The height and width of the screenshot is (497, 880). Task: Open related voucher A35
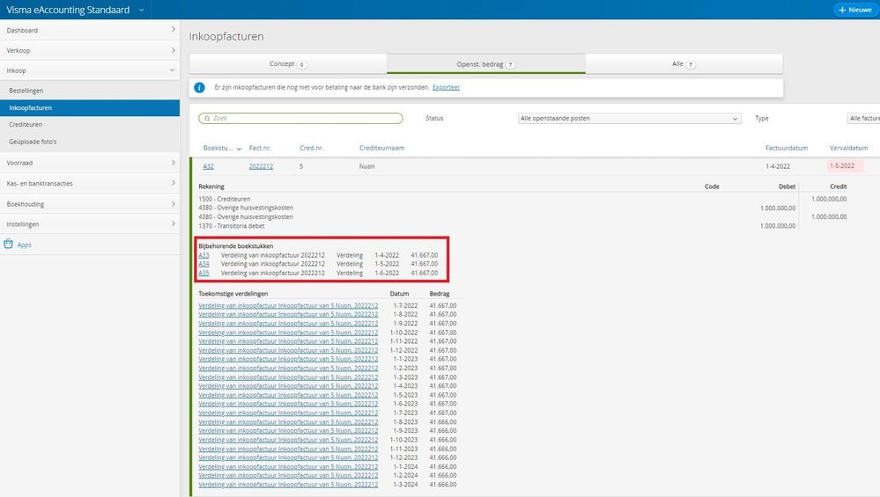tap(203, 273)
